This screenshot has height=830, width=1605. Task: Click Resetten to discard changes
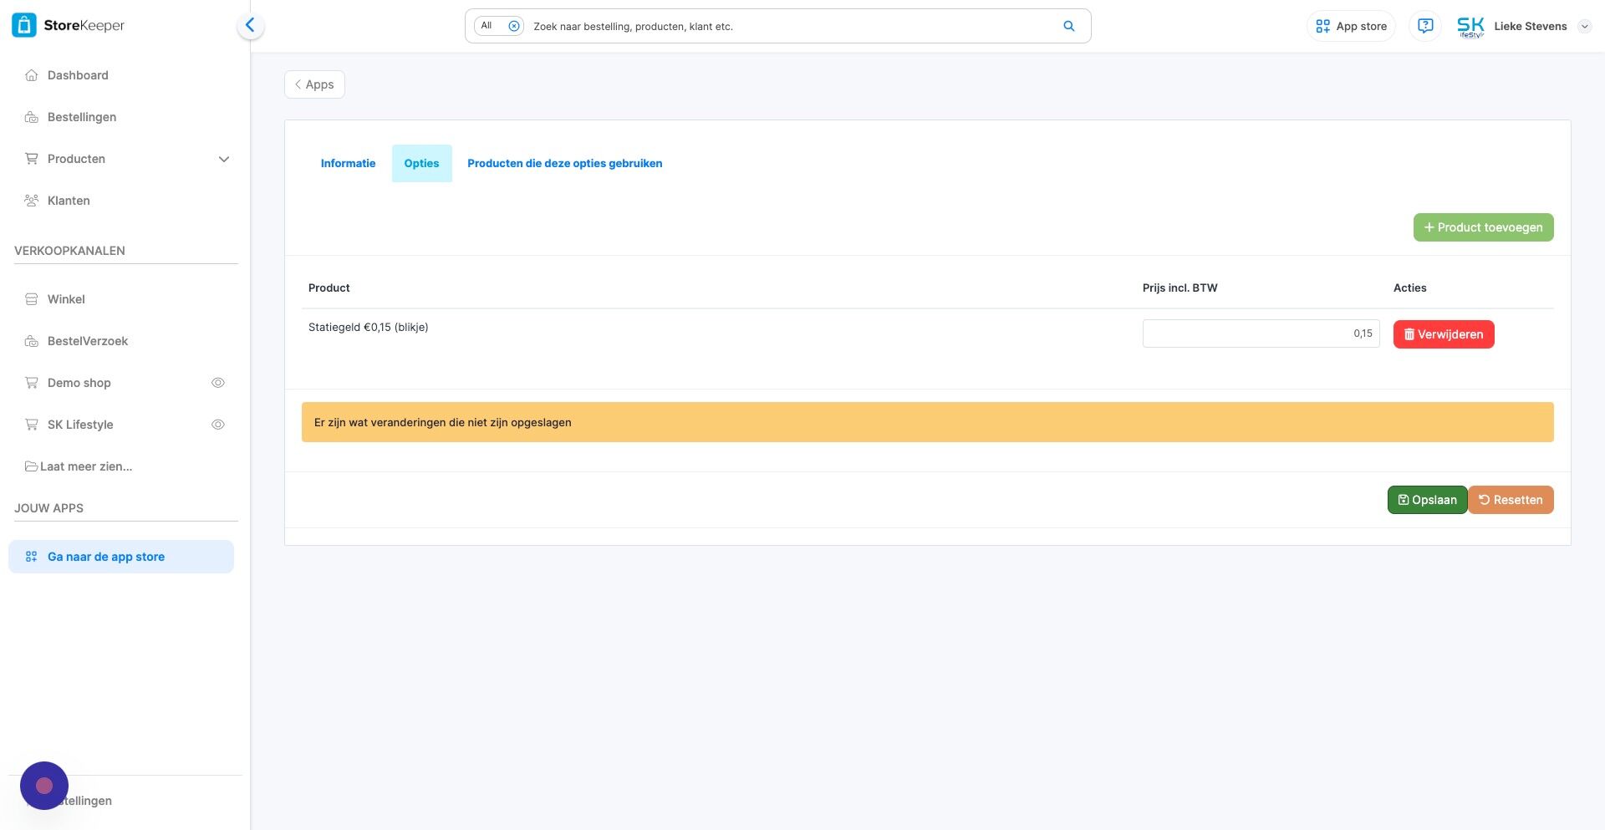pyautogui.click(x=1511, y=500)
